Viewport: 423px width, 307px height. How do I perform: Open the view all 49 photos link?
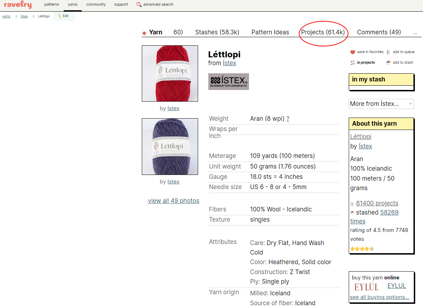point(173,201)
